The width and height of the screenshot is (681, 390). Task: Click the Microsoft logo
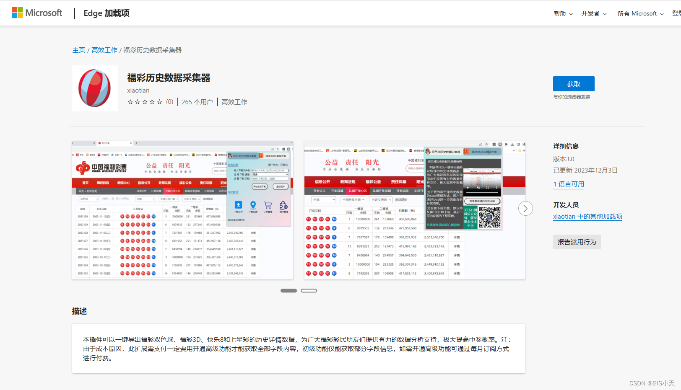[37, 13]
